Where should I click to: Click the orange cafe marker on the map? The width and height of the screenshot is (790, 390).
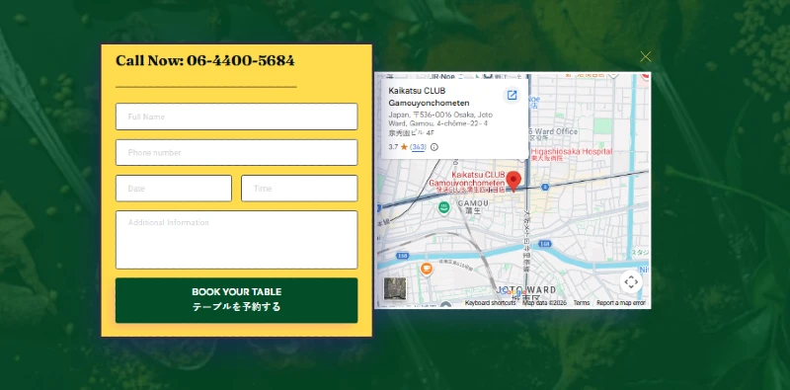[427, 270]
